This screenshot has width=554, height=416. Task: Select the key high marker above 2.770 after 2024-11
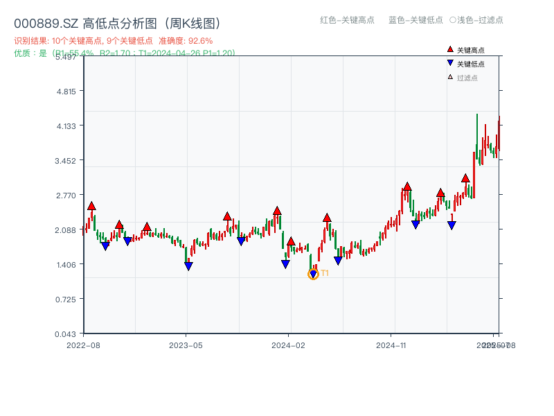[407, 187]
